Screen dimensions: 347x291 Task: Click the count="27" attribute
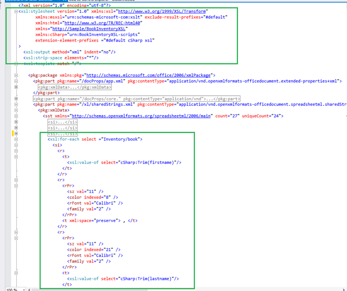pyautogui.click(x=227, y=116)
